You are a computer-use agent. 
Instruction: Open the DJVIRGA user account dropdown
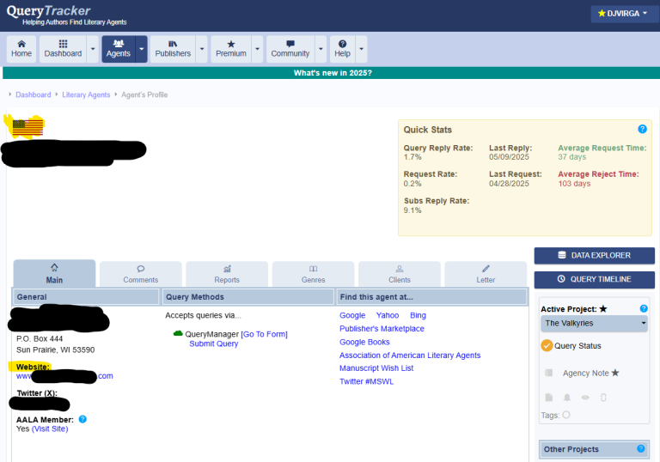[x=623, y=14]
